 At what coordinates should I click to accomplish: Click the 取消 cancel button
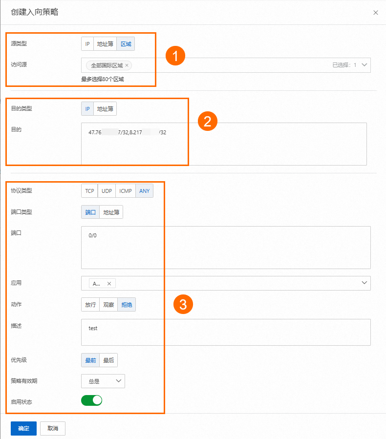(x=52, y=428)
